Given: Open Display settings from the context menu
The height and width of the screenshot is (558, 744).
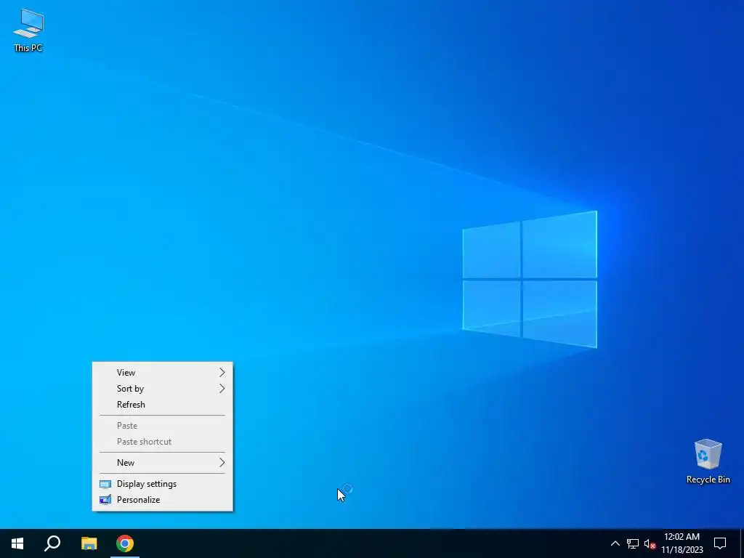Looking at the screenshot, I should 162,484.
